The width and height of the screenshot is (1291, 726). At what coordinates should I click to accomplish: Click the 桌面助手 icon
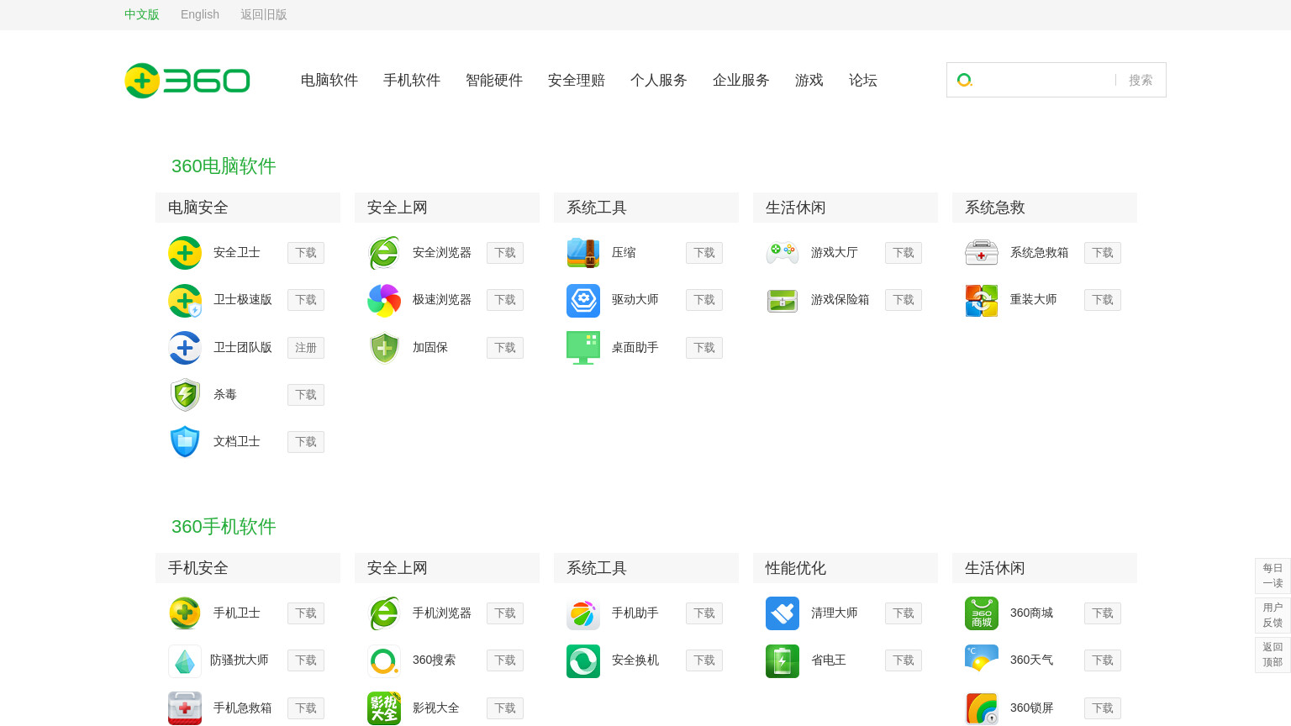(583, 348)
